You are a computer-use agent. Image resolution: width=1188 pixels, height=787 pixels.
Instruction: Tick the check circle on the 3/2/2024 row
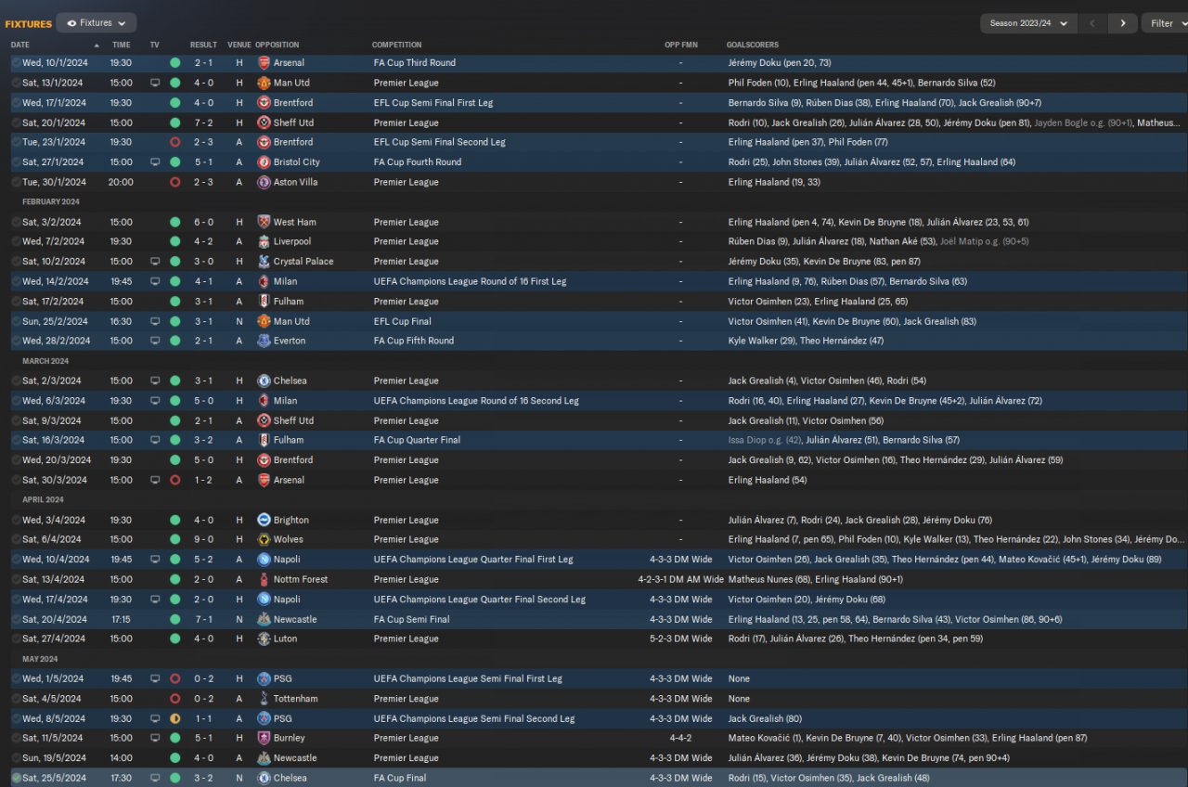click(16, 222)
